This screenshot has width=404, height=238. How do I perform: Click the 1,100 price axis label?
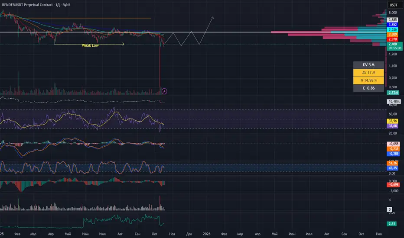tap(393, 66)
